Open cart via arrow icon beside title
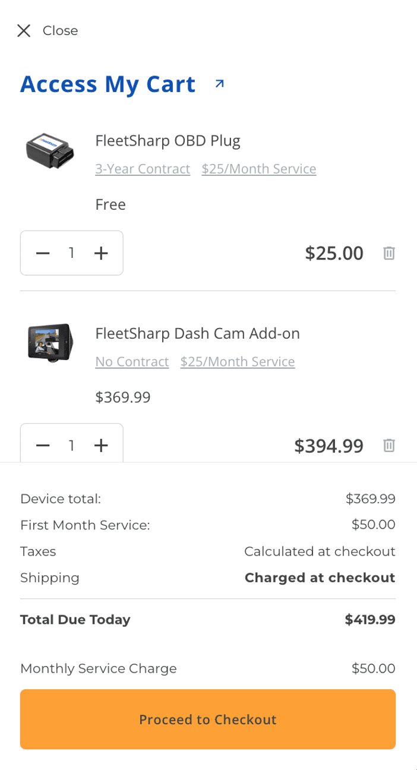 (220, 84)
